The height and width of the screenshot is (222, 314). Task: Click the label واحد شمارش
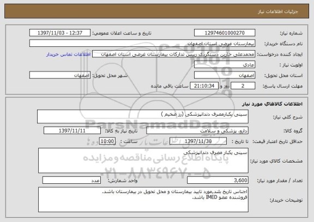(x=123, y=181)
